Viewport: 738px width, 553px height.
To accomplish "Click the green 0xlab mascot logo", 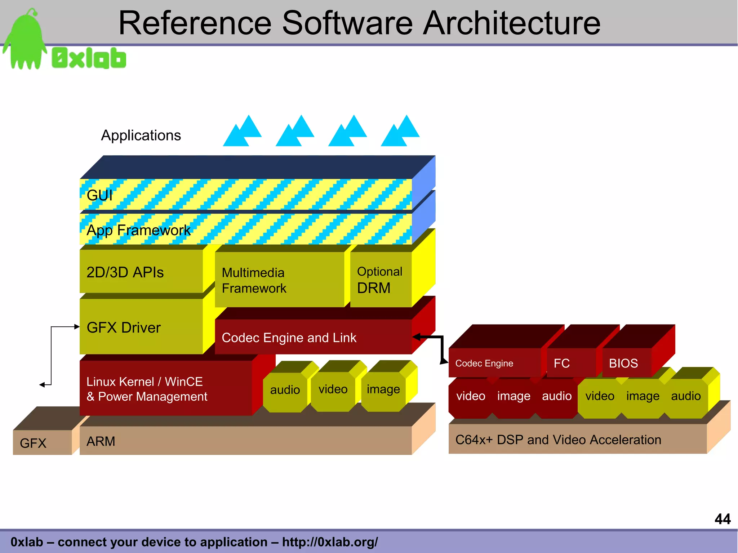I will (26, 41).
